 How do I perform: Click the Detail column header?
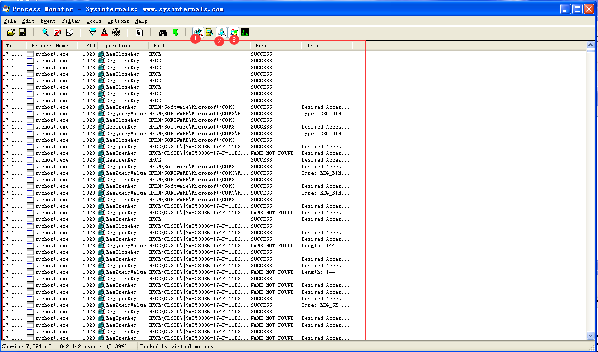326,45
